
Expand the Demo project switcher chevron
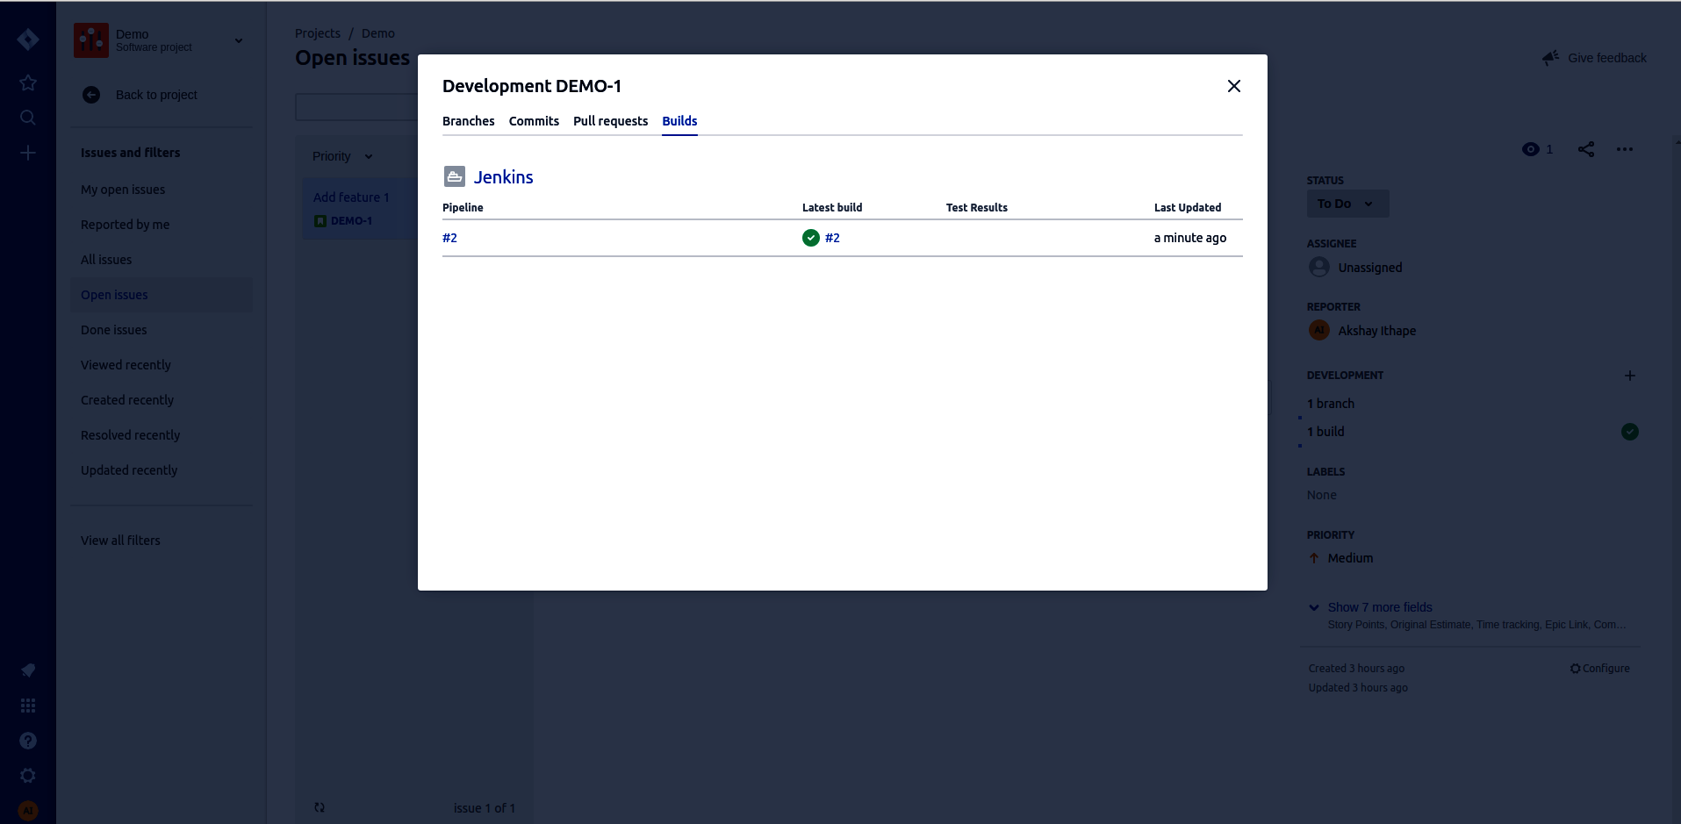pyautogui.click(x=239, y=40)
